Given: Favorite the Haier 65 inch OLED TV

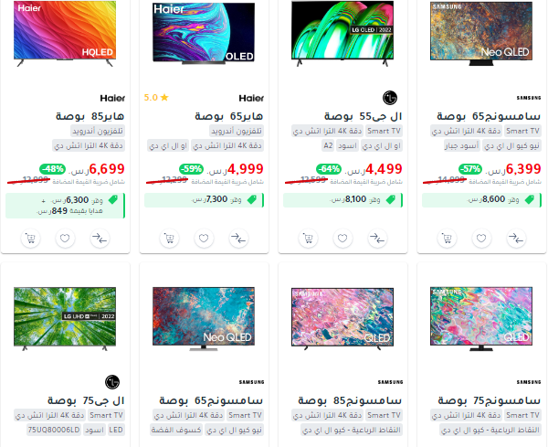Looking at the screenshot, I should (x=204, y=239).
